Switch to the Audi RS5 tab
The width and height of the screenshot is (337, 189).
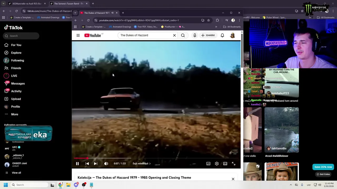point(27,4)
